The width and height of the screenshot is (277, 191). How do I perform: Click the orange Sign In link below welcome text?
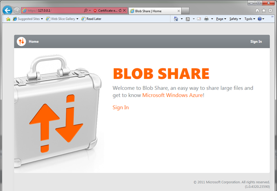tap(121, 107)
